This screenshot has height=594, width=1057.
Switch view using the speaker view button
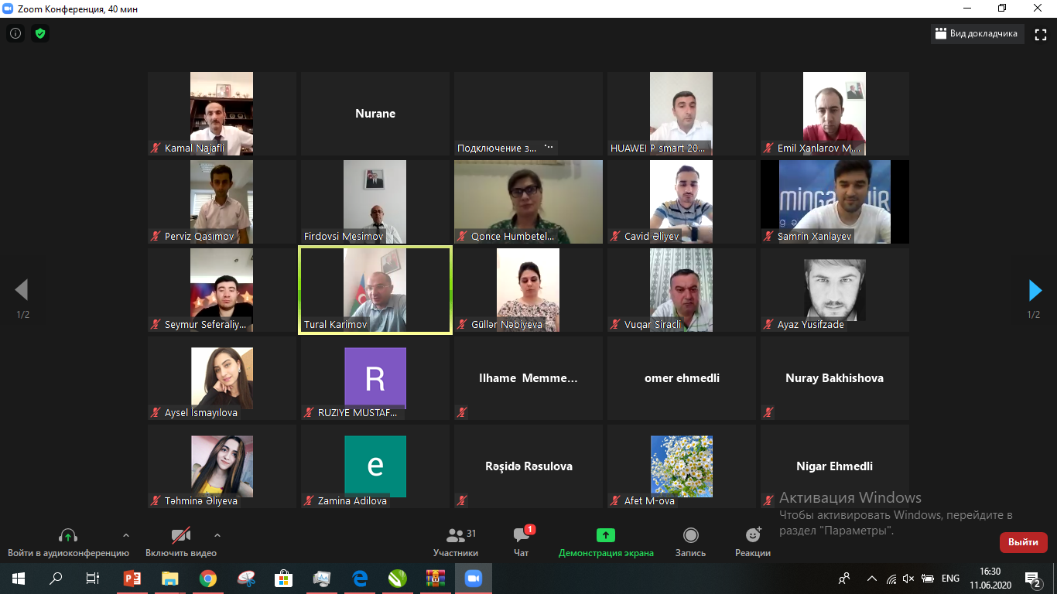point(977,34)
